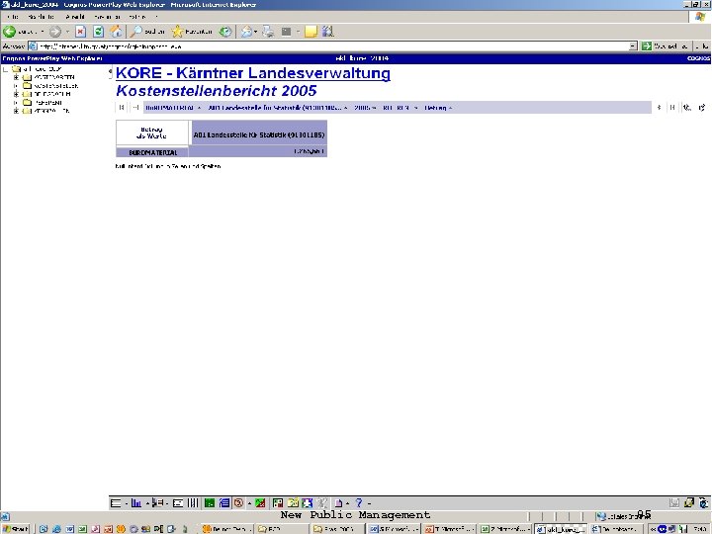The height and width of the screenshot is (534, 712).
Task: Click the save icon at right of bottom toolbar
Action: (674, 502)
